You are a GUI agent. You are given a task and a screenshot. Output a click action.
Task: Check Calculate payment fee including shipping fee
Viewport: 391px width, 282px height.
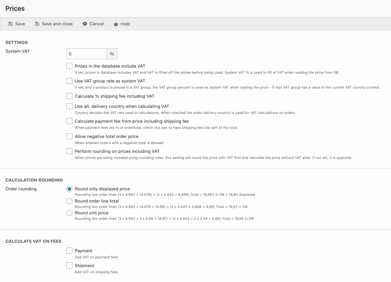tap(69, 121)
